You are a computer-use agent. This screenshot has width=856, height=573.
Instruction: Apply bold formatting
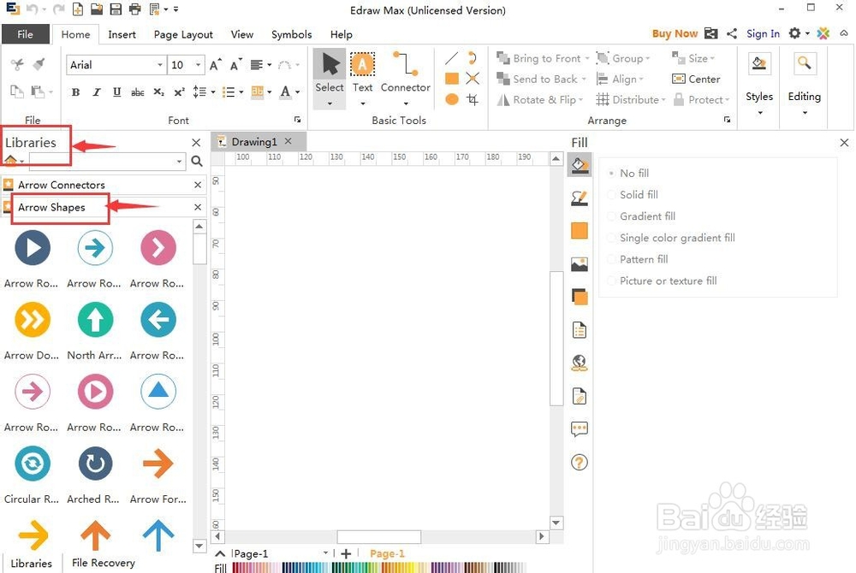click(76, 92)
